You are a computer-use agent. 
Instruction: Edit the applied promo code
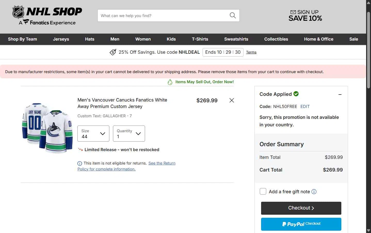click(x=305, y=106)
